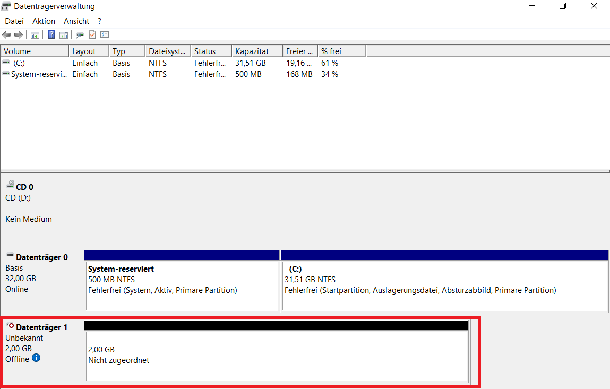Open the question mark help menu
The width and height of the screenshot is (610, 389).
pos(99,21)
